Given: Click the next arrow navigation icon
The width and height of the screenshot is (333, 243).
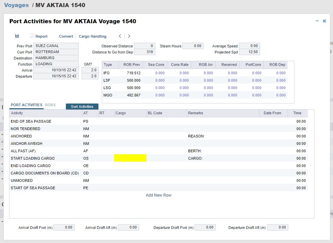Looking at the screenshot, I should (x=129, y=36).
